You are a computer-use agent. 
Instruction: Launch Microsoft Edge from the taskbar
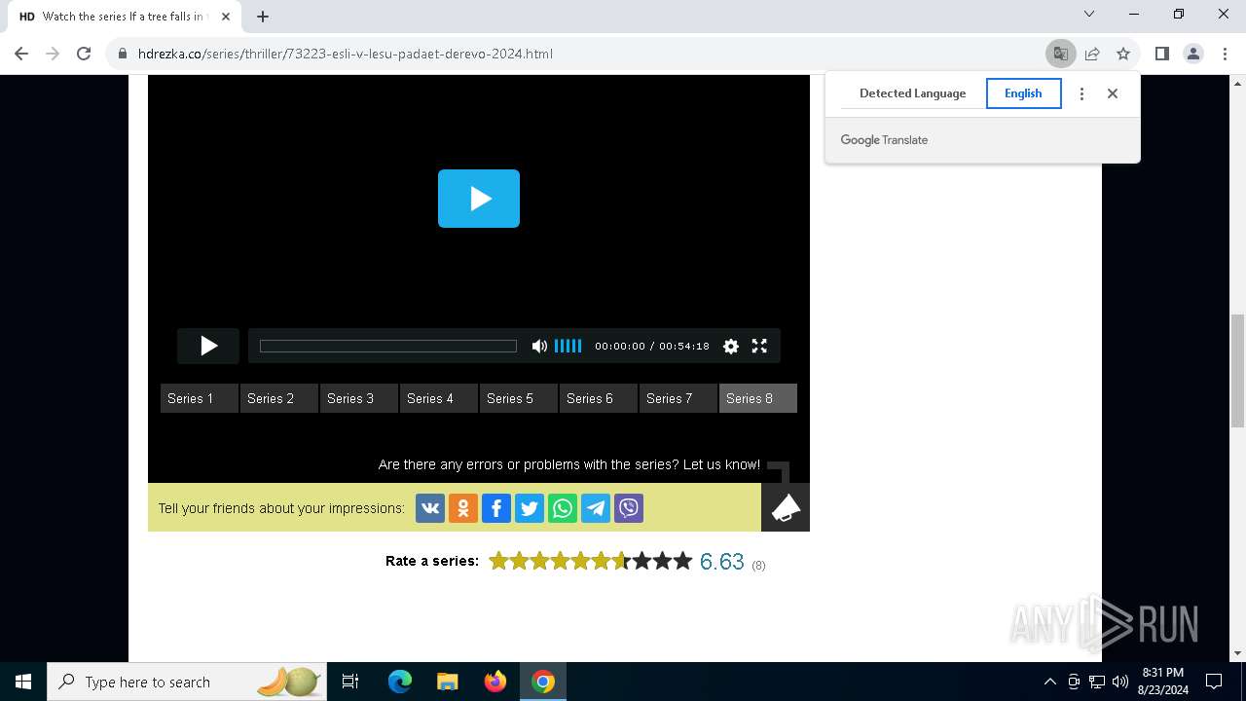(400, 682)
